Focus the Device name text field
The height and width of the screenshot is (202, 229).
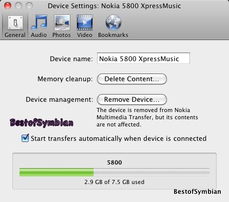(x=143, y=58)
